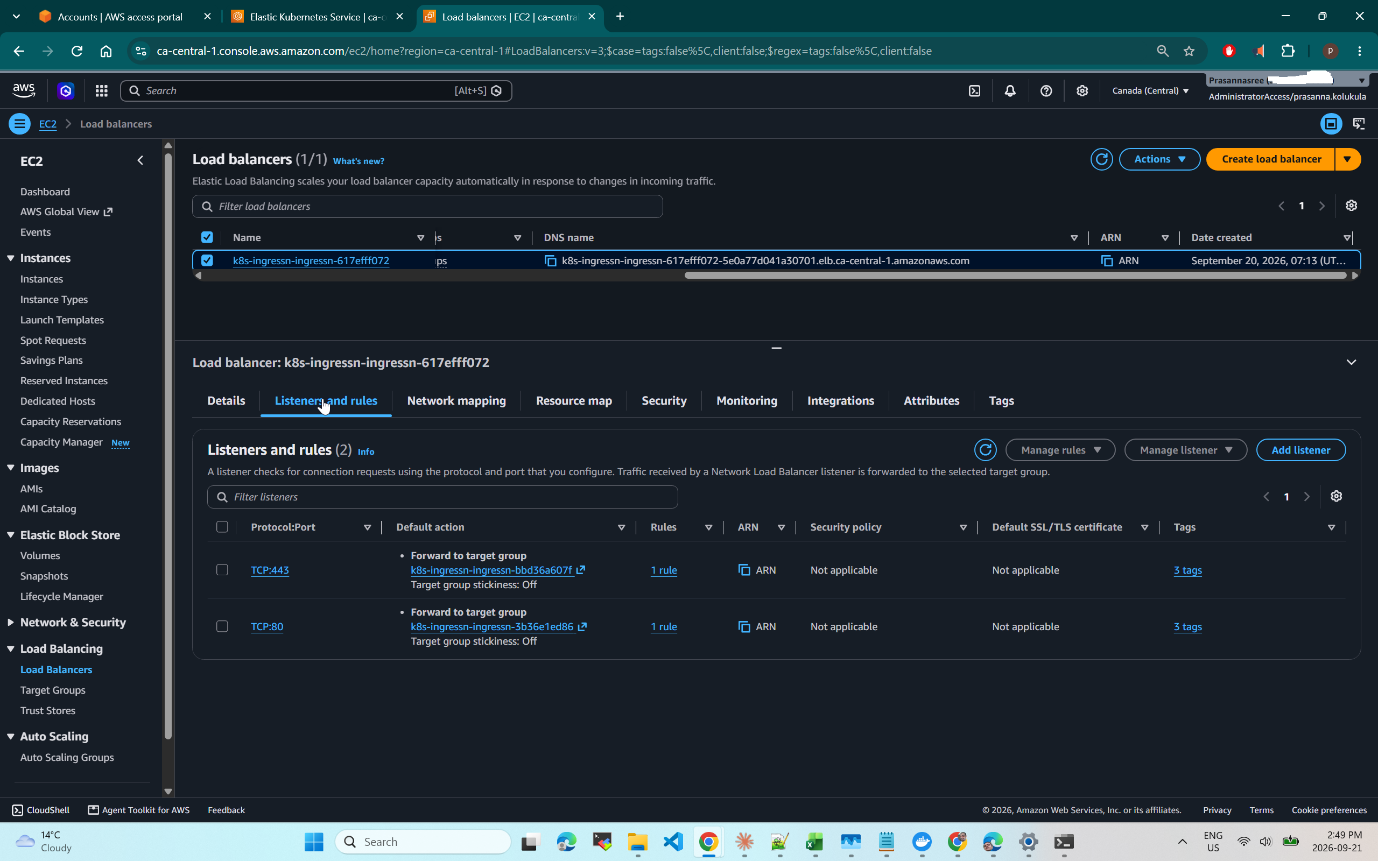Open the 1 rule link for TCP:443

(663, 570)
